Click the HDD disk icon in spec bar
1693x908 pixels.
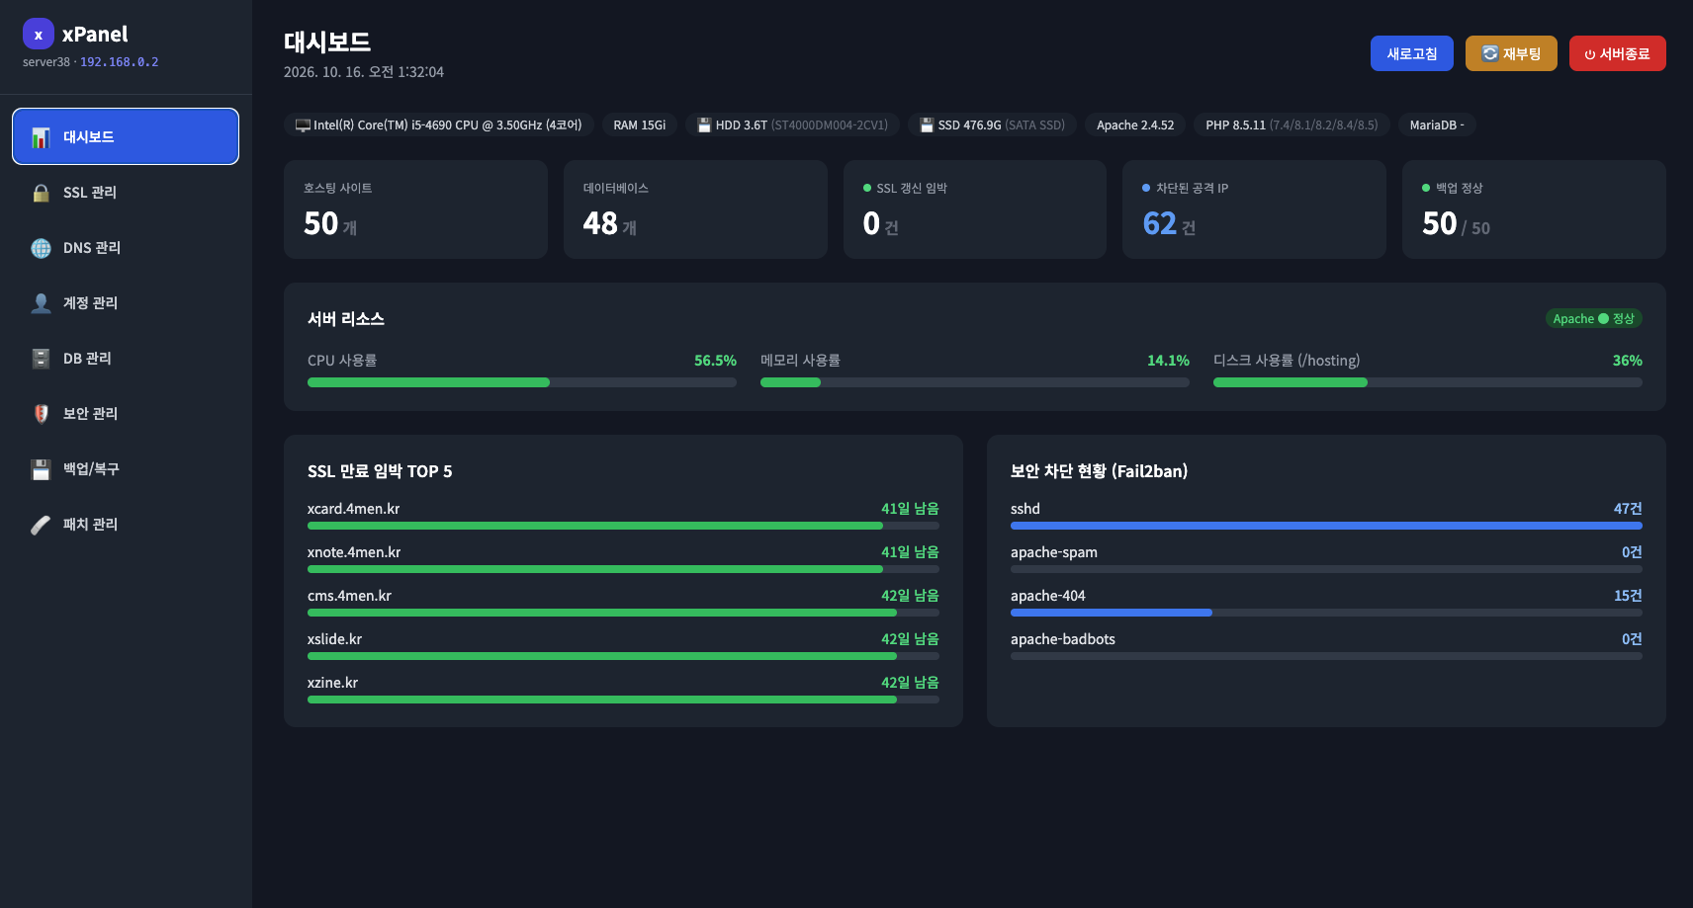click(704, 125)
